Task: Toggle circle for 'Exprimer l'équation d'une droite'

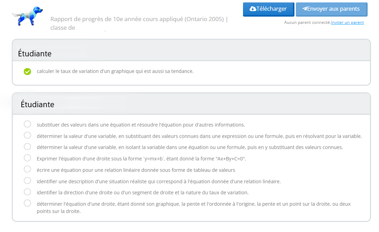Action: click(x=27, y=158)
